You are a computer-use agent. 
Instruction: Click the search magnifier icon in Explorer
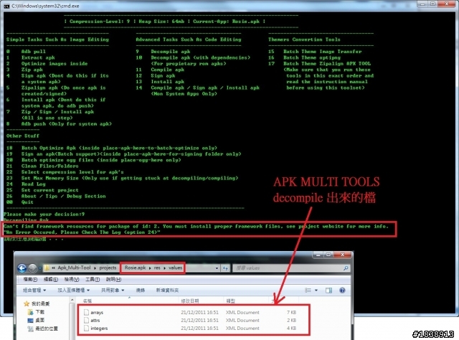(x=346, y=268)
